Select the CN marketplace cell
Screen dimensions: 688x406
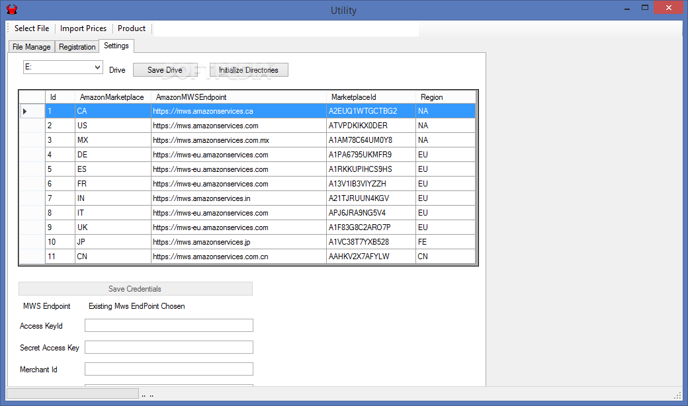112,256
